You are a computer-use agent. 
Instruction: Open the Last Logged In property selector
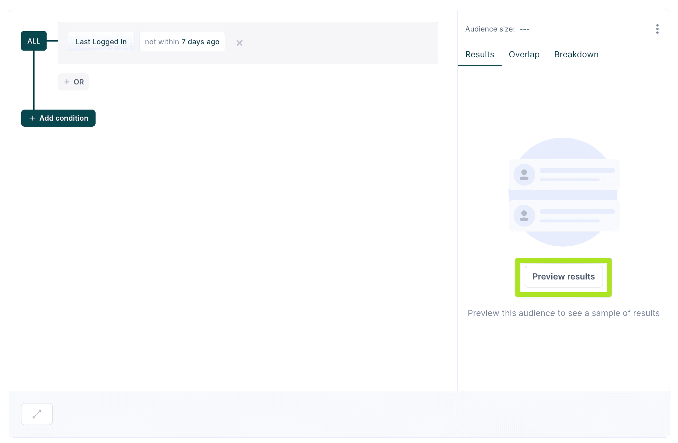click(101, 42)
